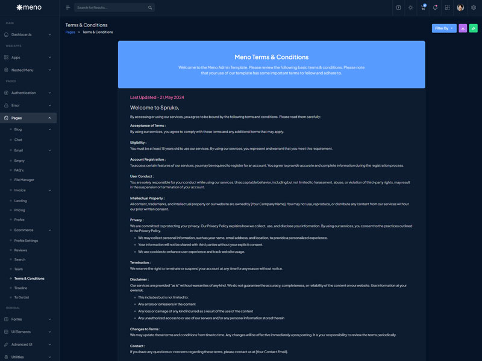
Task: Click the Meno logo
Action: [x=28, y=8]
